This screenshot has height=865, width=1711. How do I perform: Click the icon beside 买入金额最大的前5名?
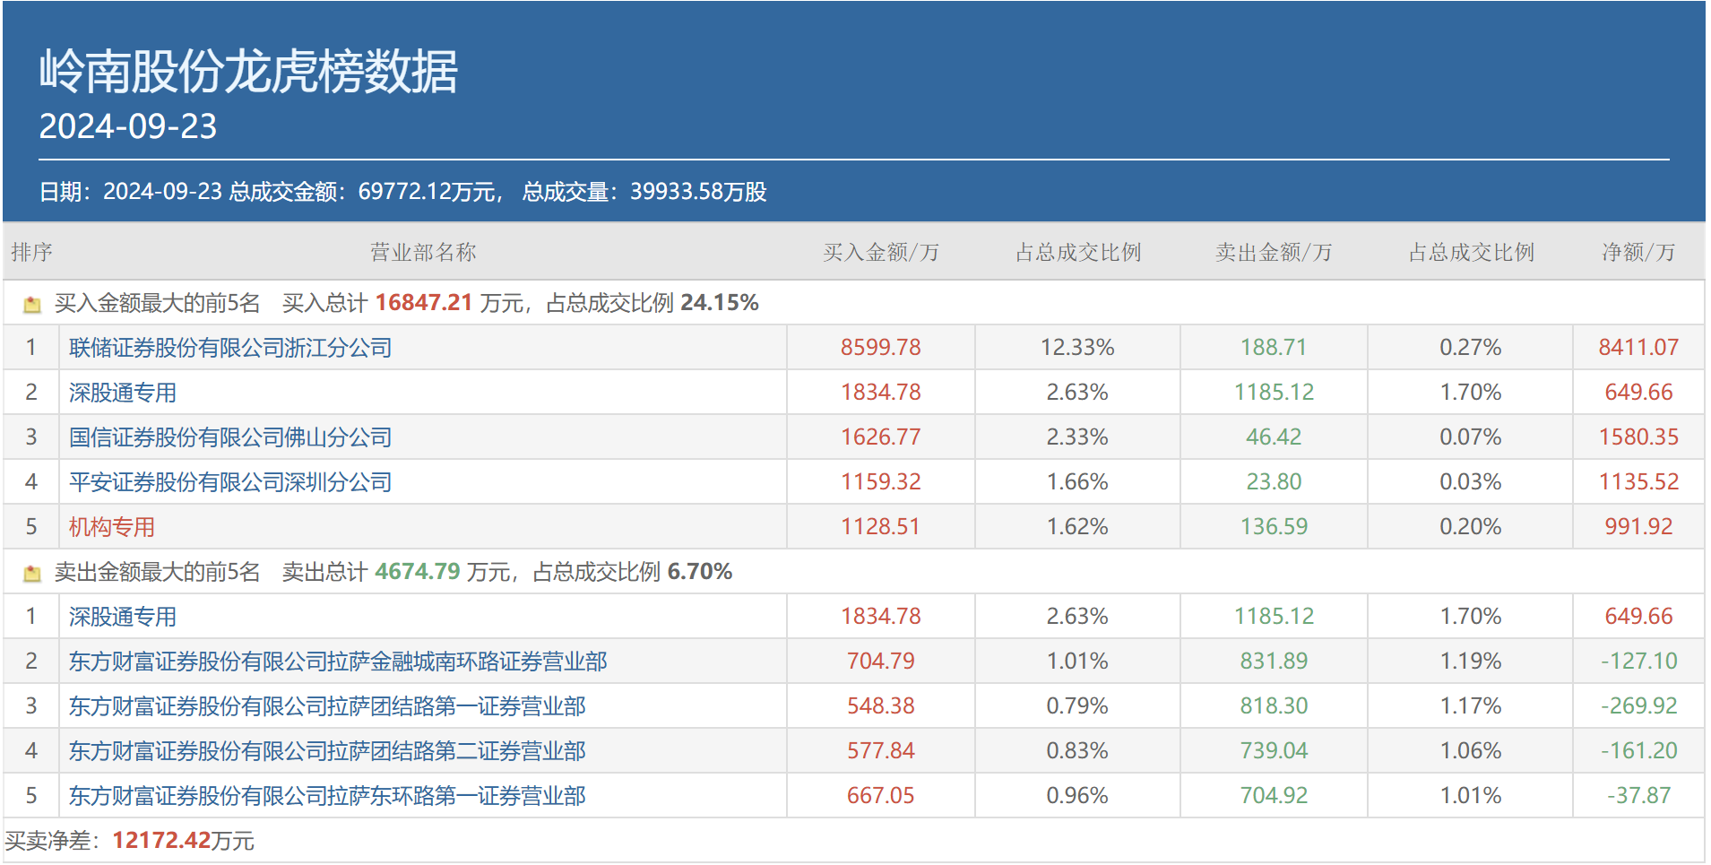pyautogui.click(x=32, y=304)
